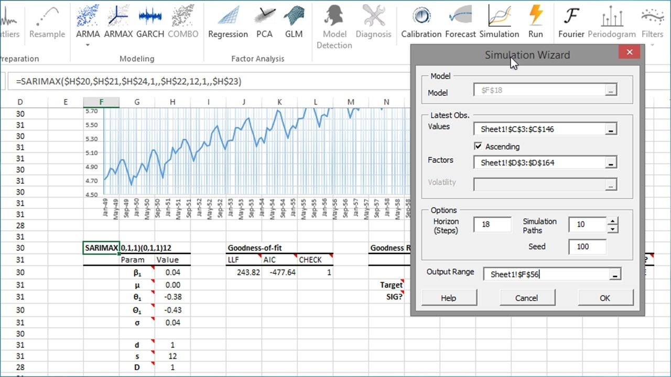Screen dimensions: 671x377
Task: Uncheck the Ascending checkbox
Action: coord(478,147)
